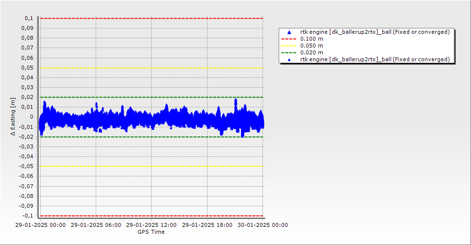The image size is (471, 245).
Task: Select the '0.050 m' legend label
Action: 312,46
